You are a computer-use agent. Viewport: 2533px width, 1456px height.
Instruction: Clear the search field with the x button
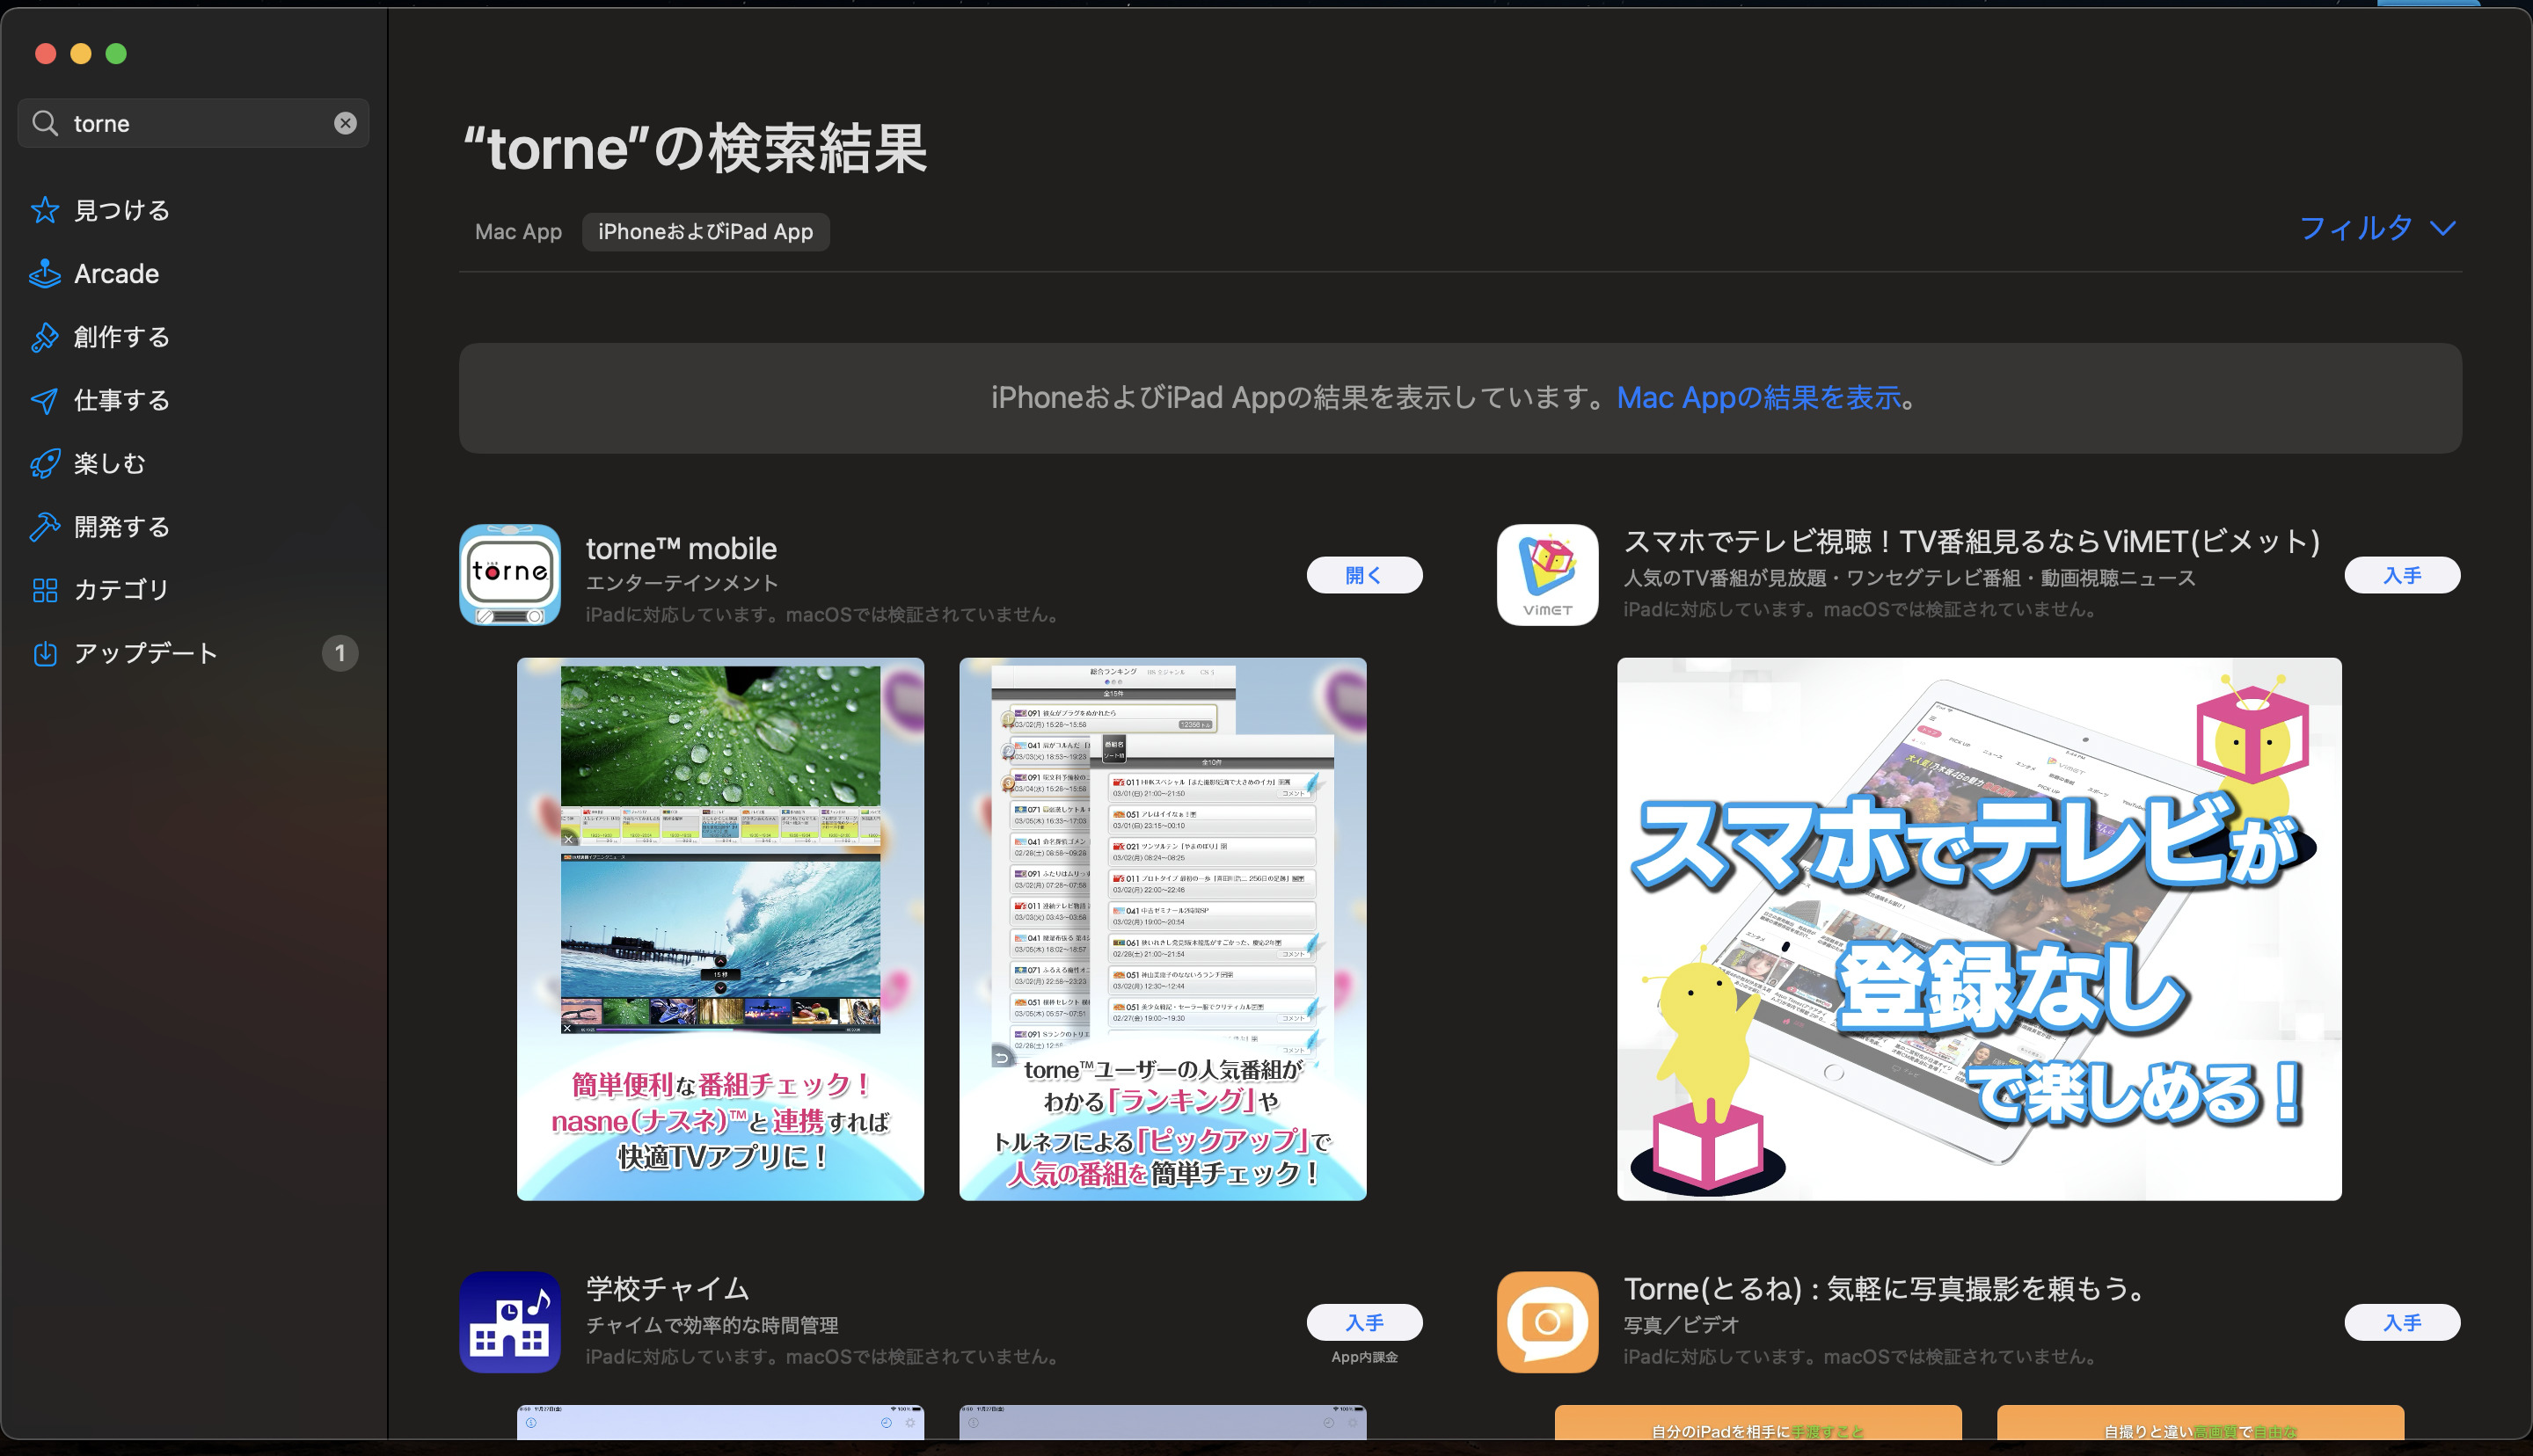click(345, 123)
